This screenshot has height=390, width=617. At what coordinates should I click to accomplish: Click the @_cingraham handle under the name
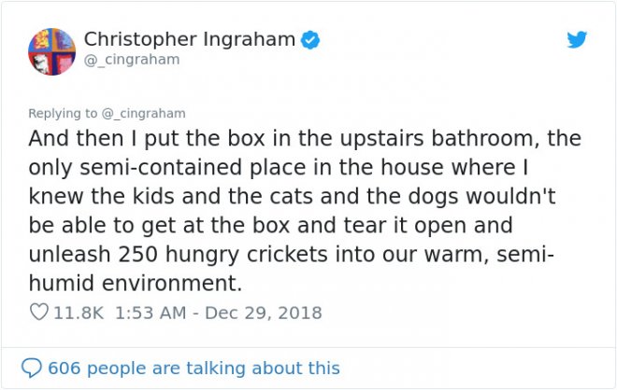(132, 60)
